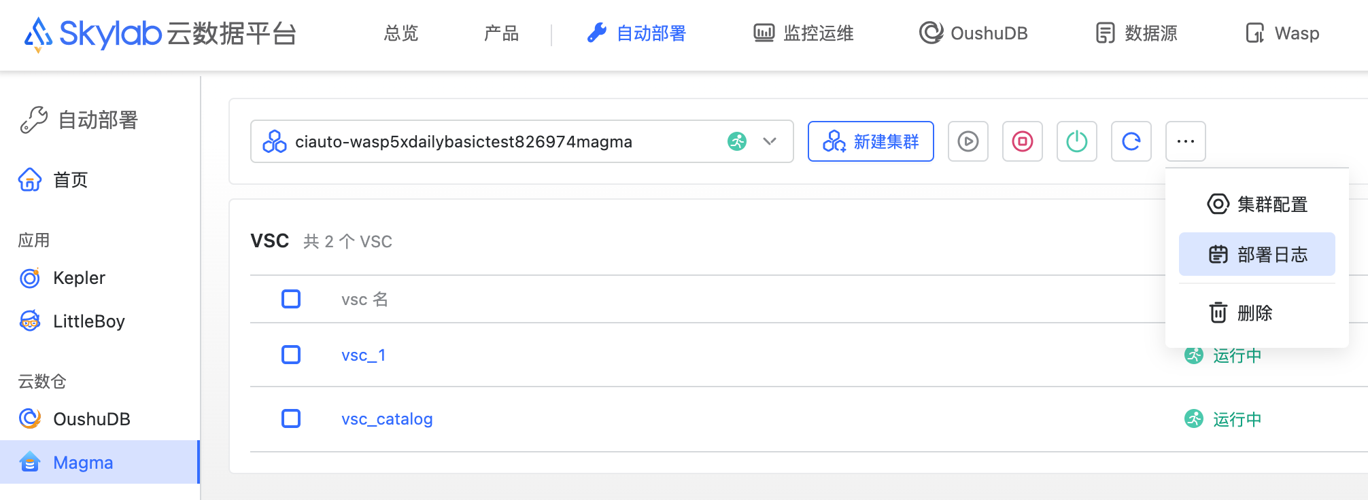Stop the cluster with red stop button
Image resolution: width=1368 pixels, height=500 pixels.
[1023, 141]
